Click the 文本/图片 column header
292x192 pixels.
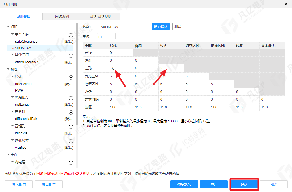click(272, 46)
